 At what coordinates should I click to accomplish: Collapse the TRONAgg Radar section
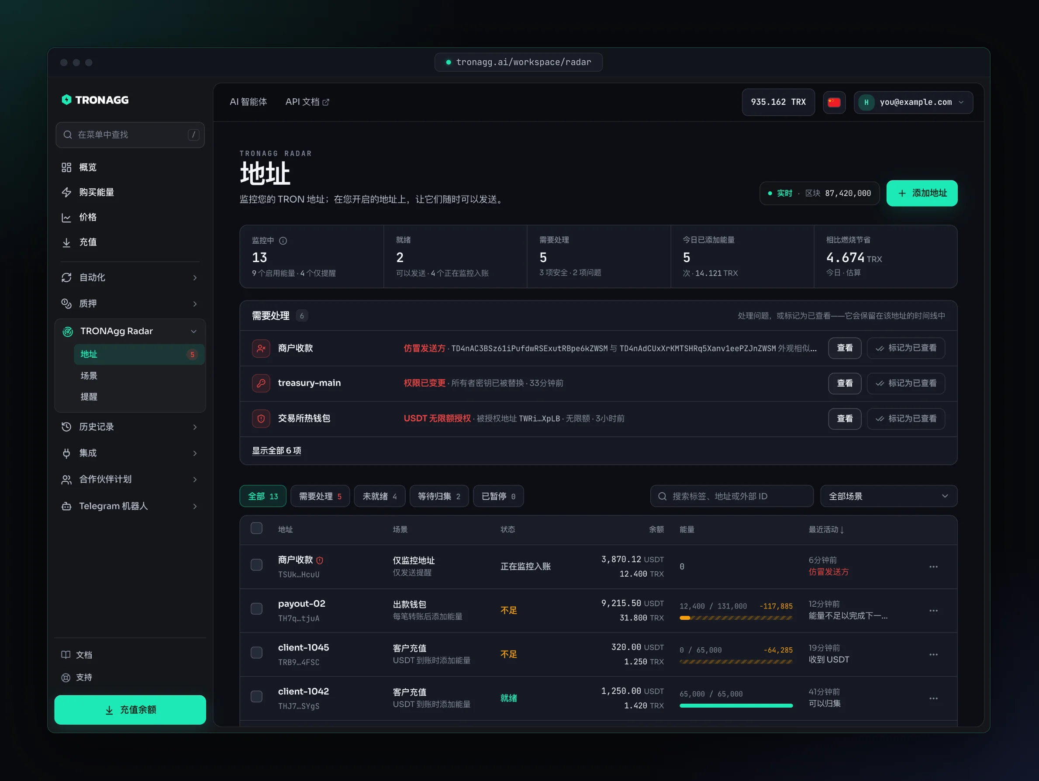(x=130, y=331)
